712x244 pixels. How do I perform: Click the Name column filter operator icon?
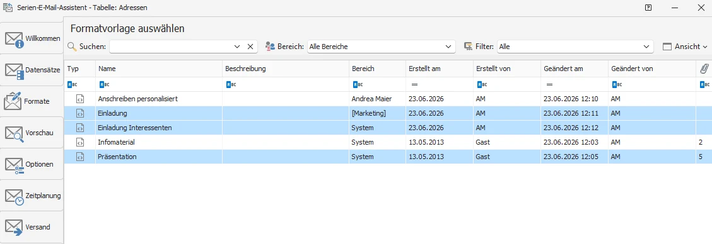[104, 84]
